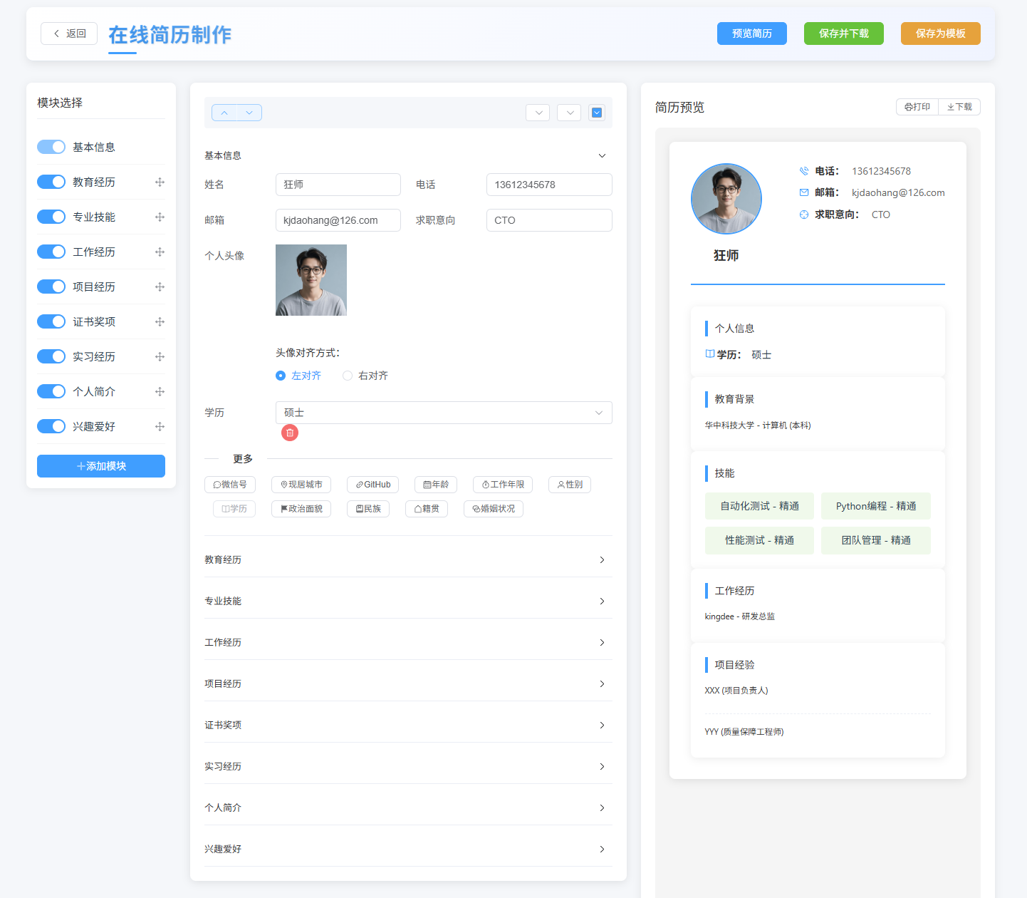Click the 保存并下载 button
The width and height of the screenshot is (1027, 898).
[843, 33]
